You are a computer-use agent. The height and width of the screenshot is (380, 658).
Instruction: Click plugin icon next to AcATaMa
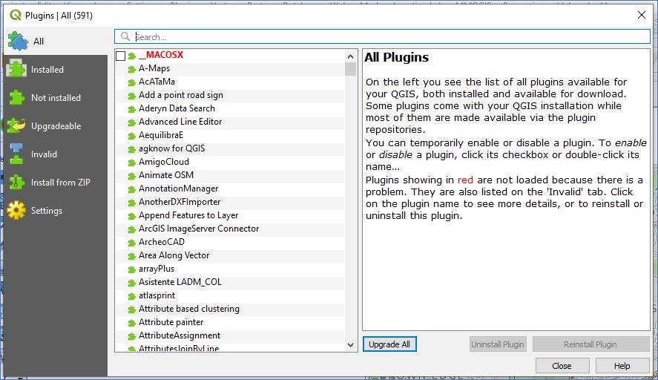[x=132, y=82]
